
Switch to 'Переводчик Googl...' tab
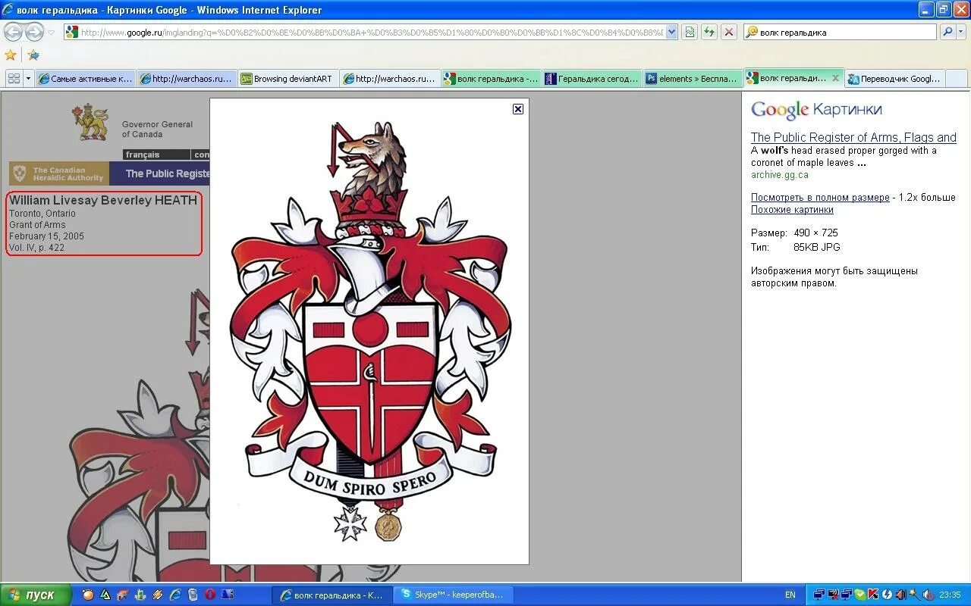[895, 79]
